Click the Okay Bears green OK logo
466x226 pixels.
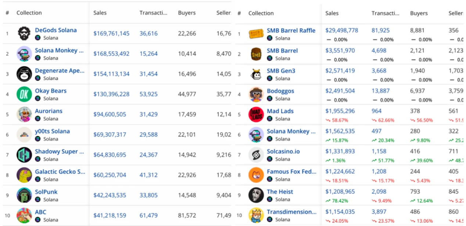pyautogui.click(x=24, y=94)
